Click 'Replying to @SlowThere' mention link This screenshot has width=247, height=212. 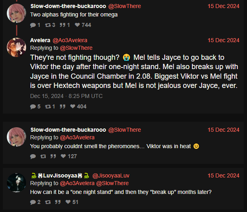pos(76,48)
